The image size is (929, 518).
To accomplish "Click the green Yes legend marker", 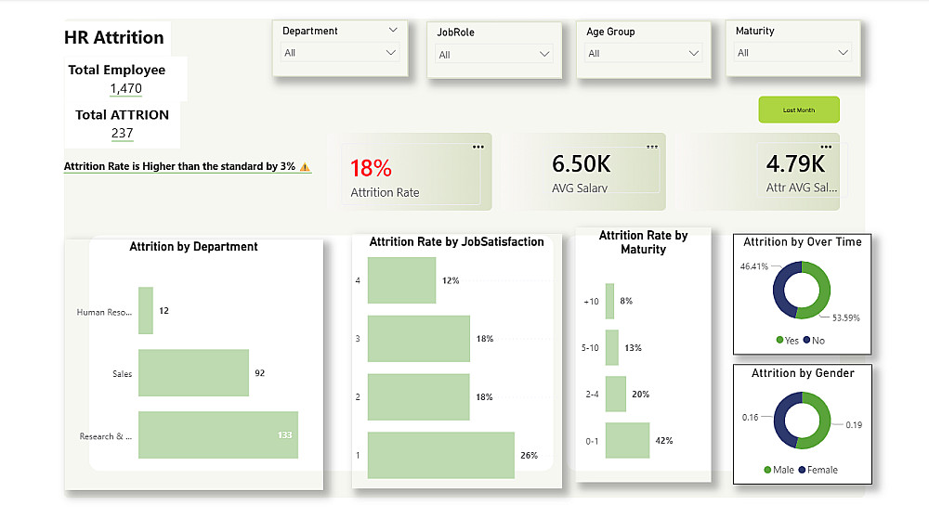I will 780,341.
